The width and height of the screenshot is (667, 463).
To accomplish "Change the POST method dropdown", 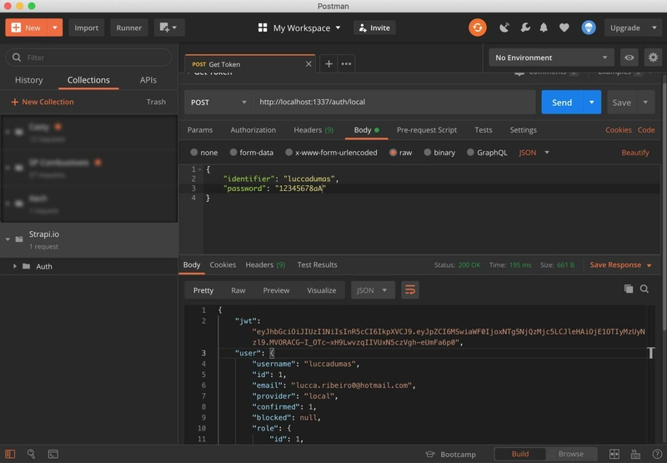I will [218, 102].
